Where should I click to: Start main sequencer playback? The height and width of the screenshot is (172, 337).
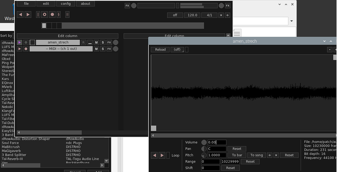tap(28, 14)
